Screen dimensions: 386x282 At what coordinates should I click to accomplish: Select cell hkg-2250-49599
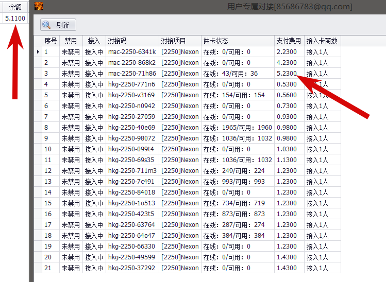(132, 257)
